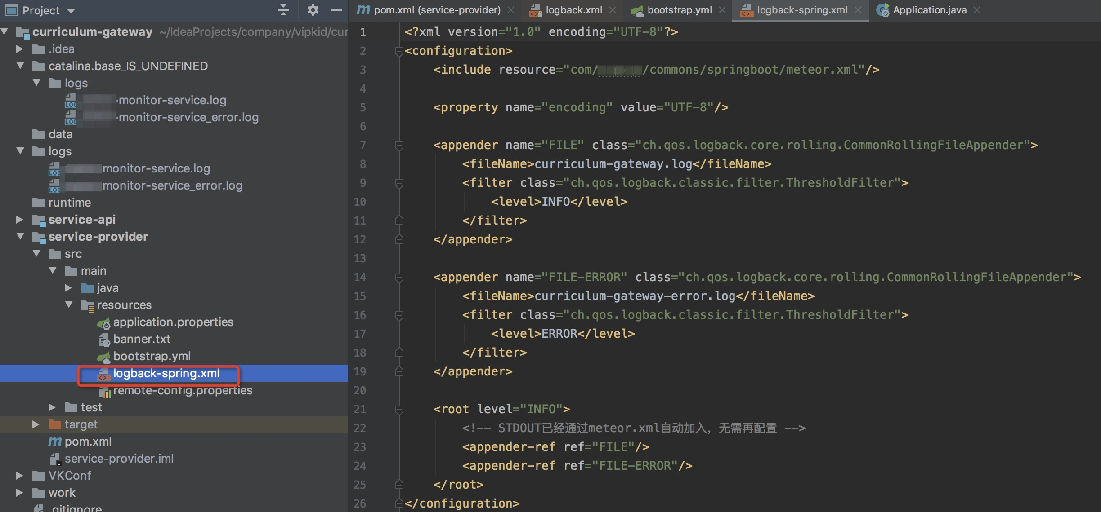
Task: Close the bootstrap.yml tab
Action: (x=722, y=10)
